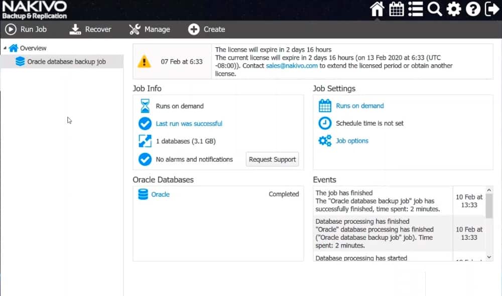Open the calendar icon in top bar
The width and height of the screenshot is (502, 296).
click(x=397, y=9)
